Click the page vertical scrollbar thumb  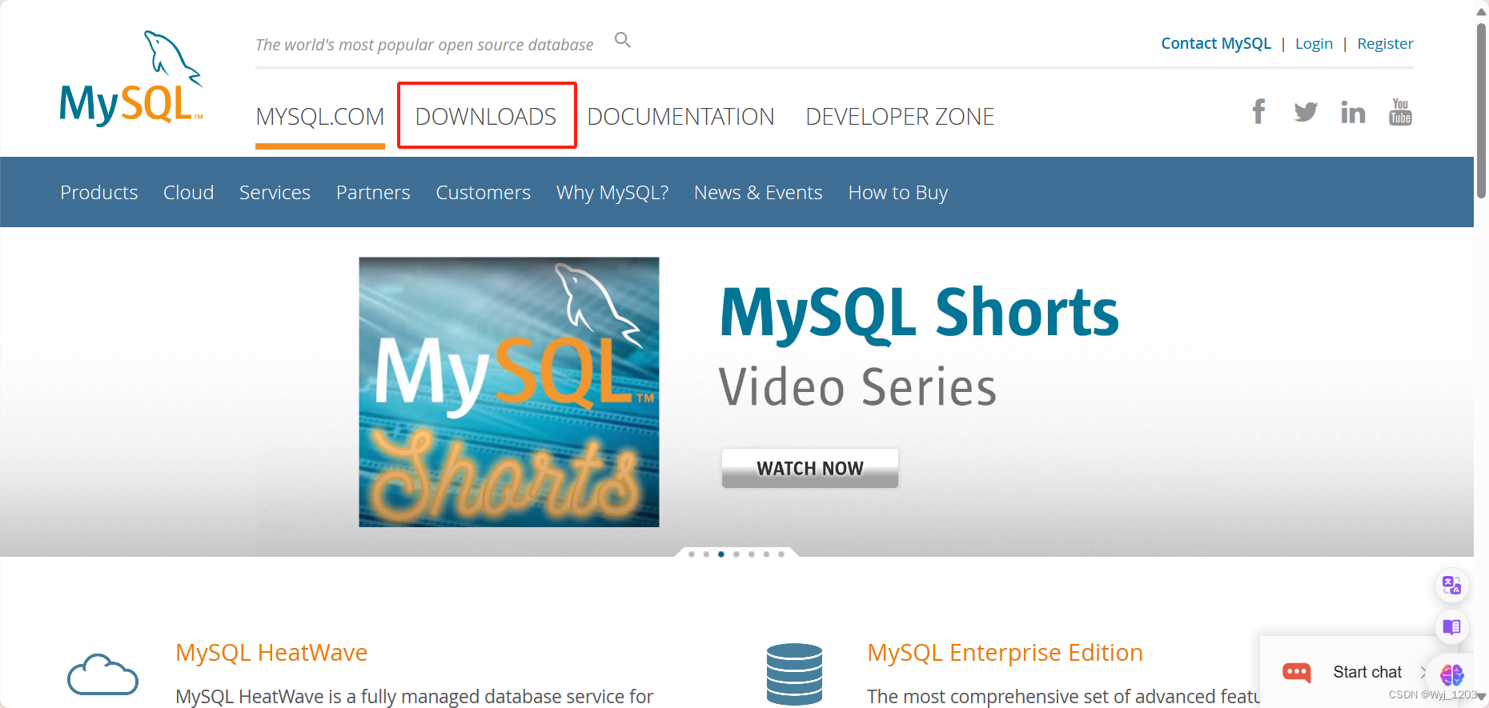1481,109
